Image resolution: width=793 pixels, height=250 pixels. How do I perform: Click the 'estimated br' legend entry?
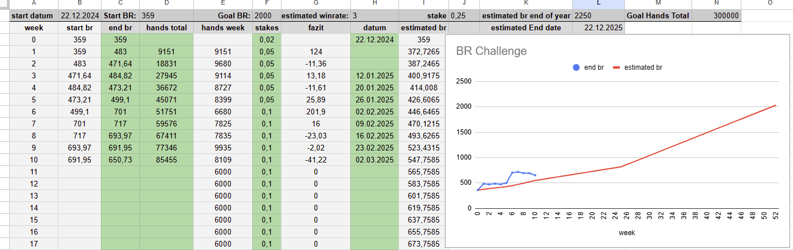(638, 68)
